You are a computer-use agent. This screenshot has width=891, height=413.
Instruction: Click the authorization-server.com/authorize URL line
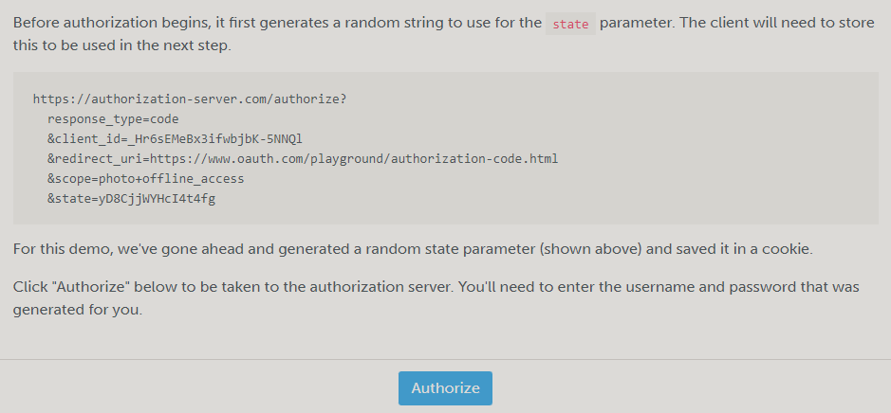[189, 98]
